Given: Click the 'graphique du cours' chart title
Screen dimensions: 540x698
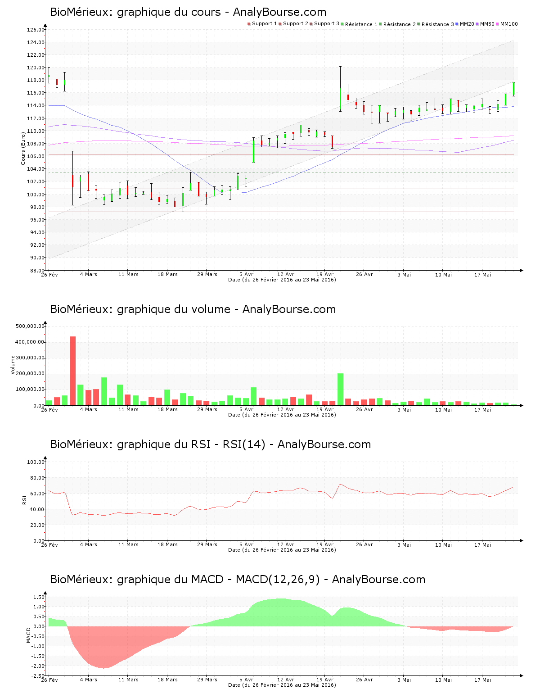Looking at the screenshot, I should click(188, 12).
